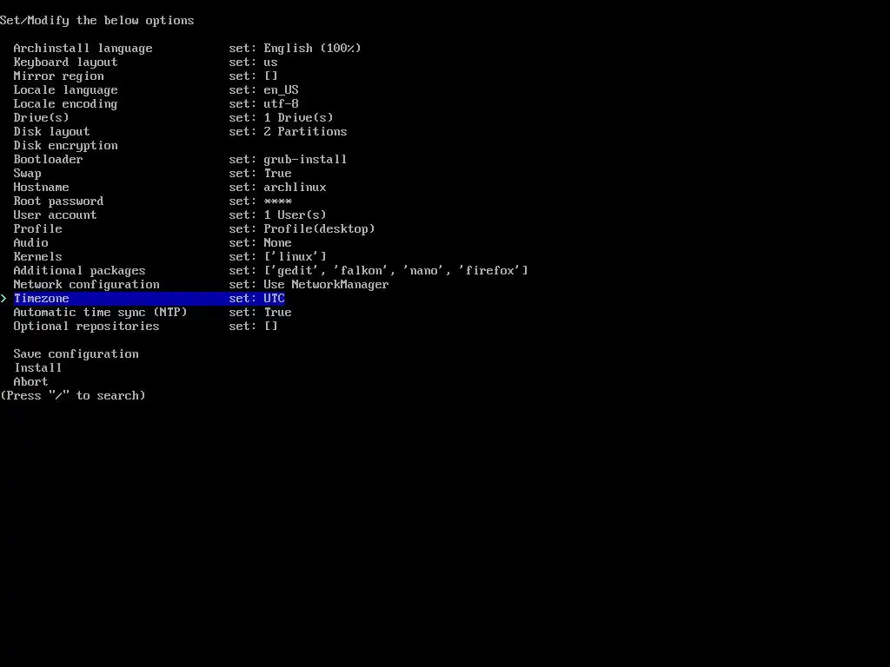Click Save configuration
The width and height of the screenshot is (890, 667).
click(76, 354)
